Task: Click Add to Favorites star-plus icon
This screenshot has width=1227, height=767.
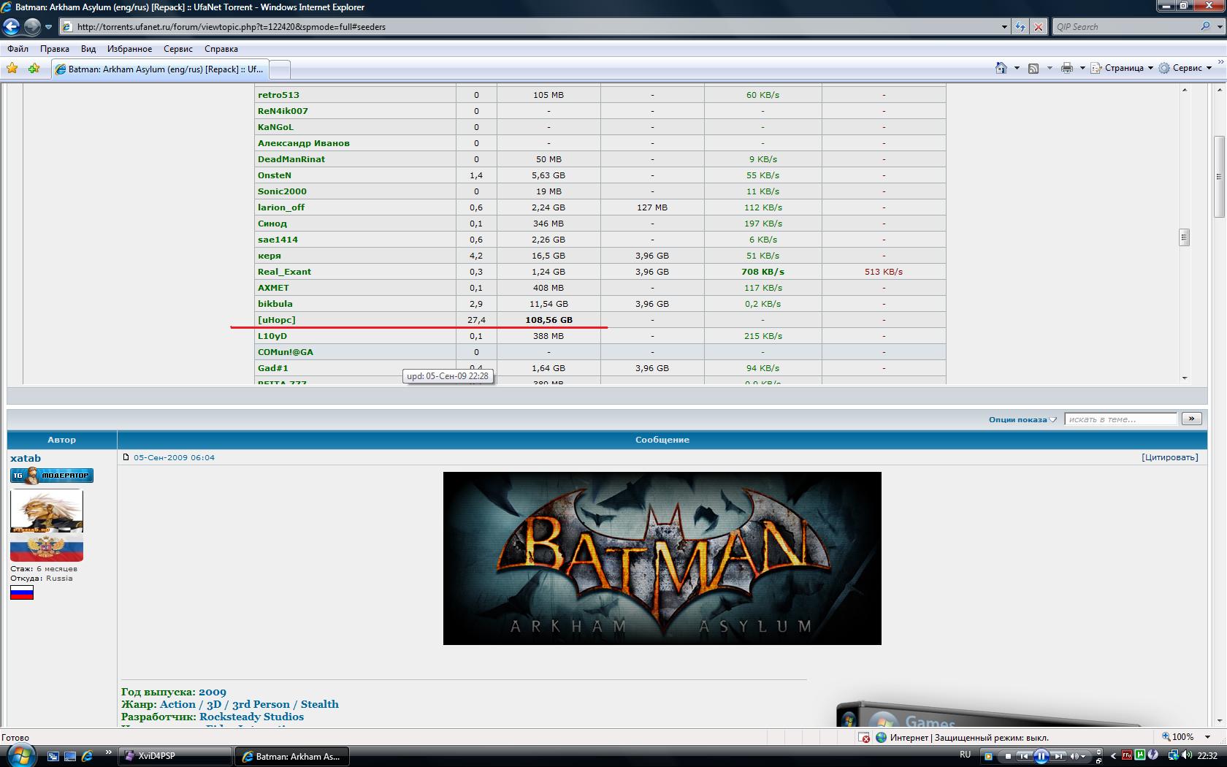Action: 34,69
